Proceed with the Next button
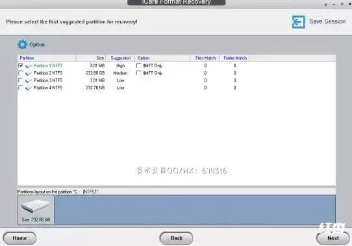Image resolution: width=352 pixels, height=246 pixels. tap(333, 238)
